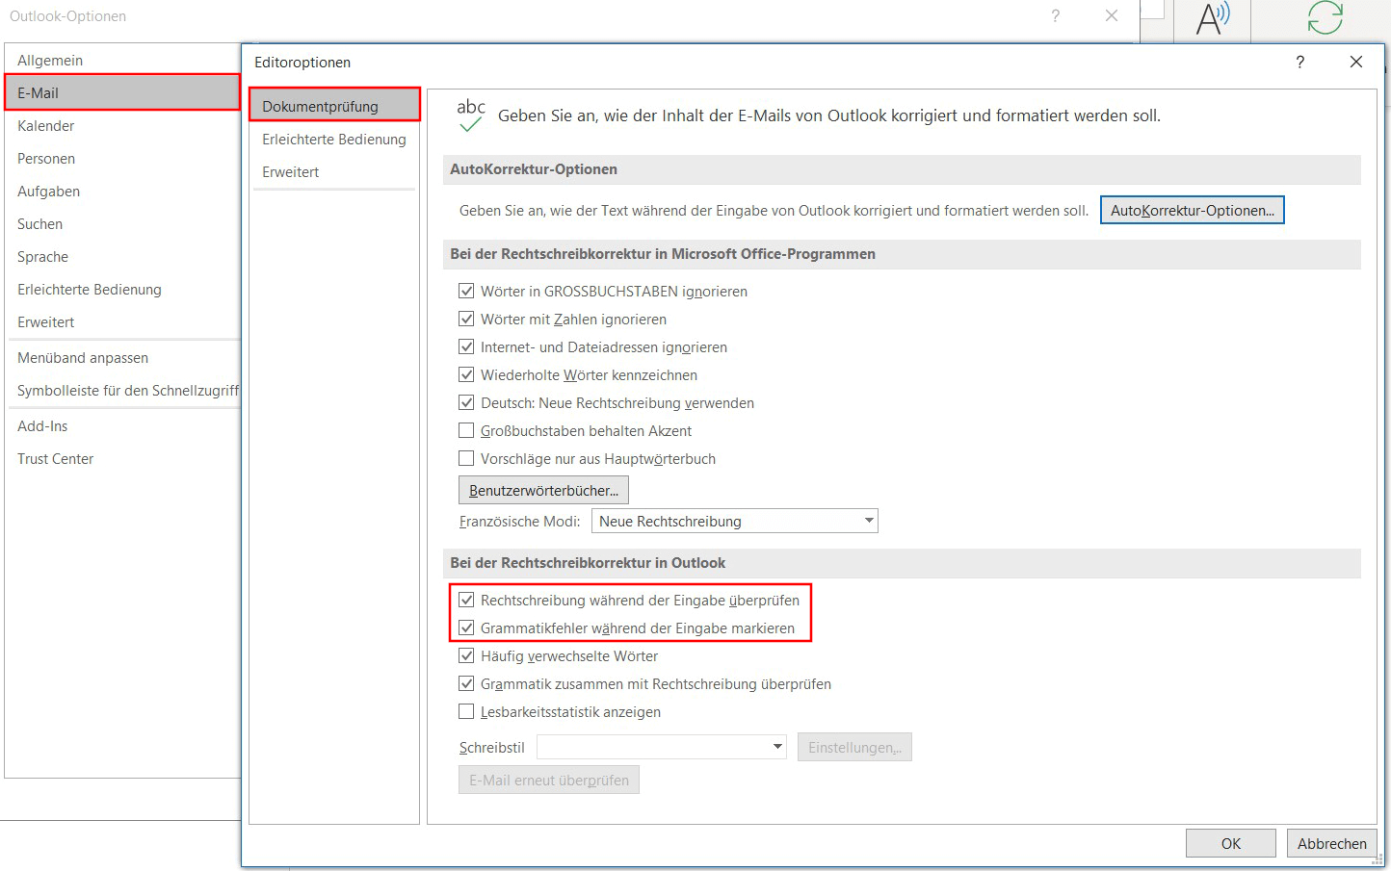Click Abbrechen to cancel

coord(1332,843)
